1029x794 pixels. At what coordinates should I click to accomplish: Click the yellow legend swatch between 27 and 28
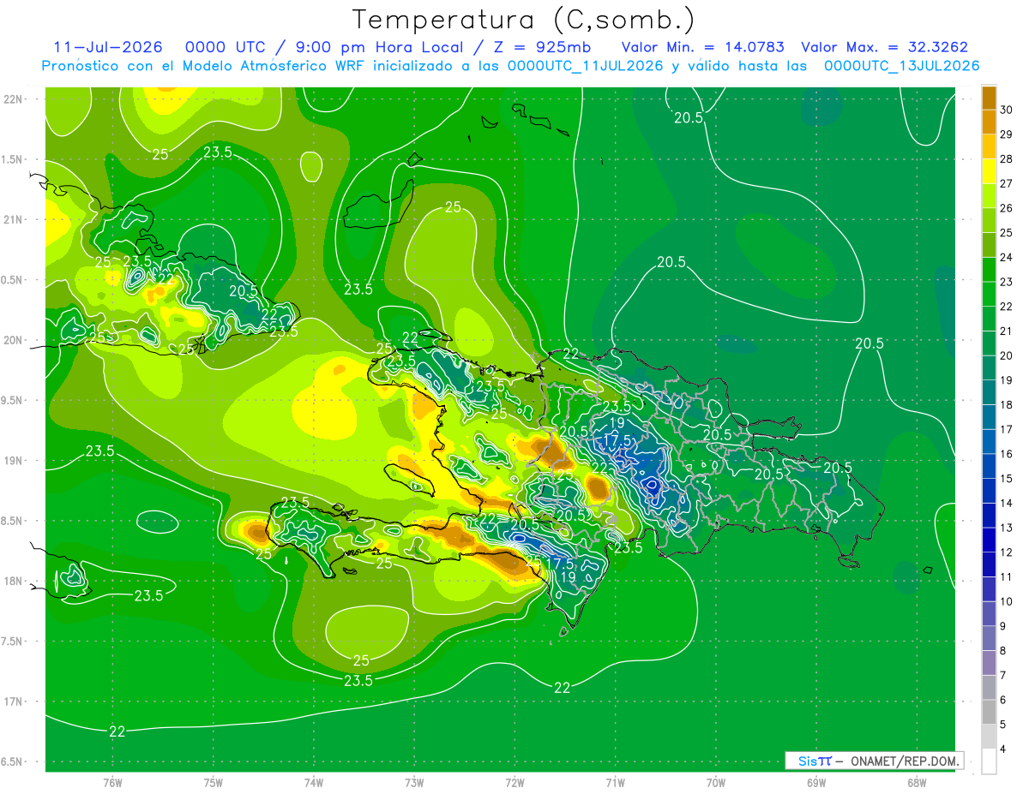(x=989, y=172)
